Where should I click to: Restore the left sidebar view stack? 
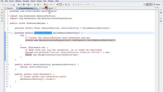tap(2, 10)
